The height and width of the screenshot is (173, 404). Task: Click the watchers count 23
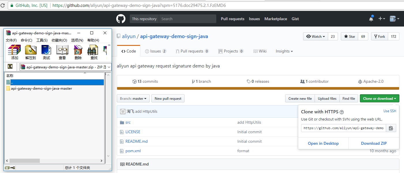pyautogui.click(x=333, y=36)
